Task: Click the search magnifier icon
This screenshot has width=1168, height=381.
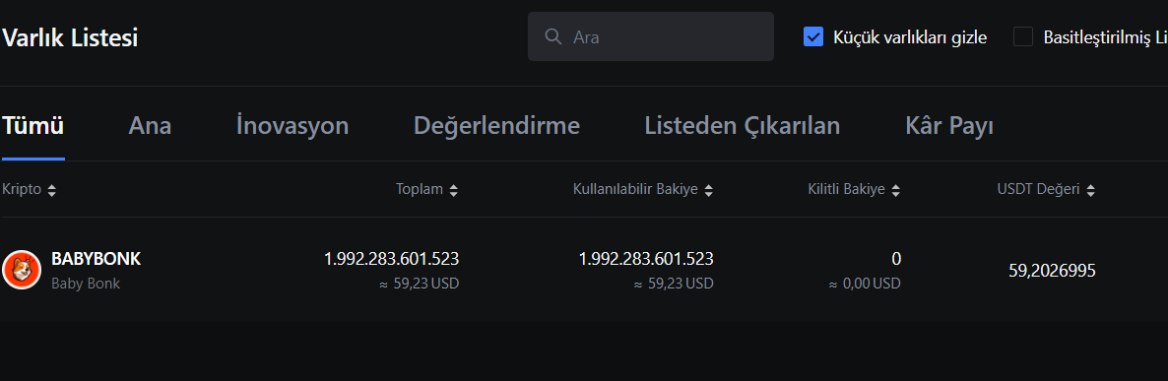Action: 553,36
